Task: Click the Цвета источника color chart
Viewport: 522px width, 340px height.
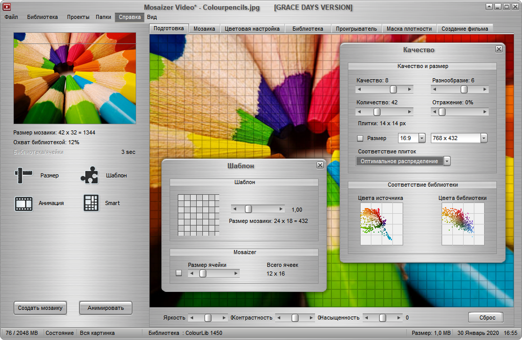Action: [382, 224]
